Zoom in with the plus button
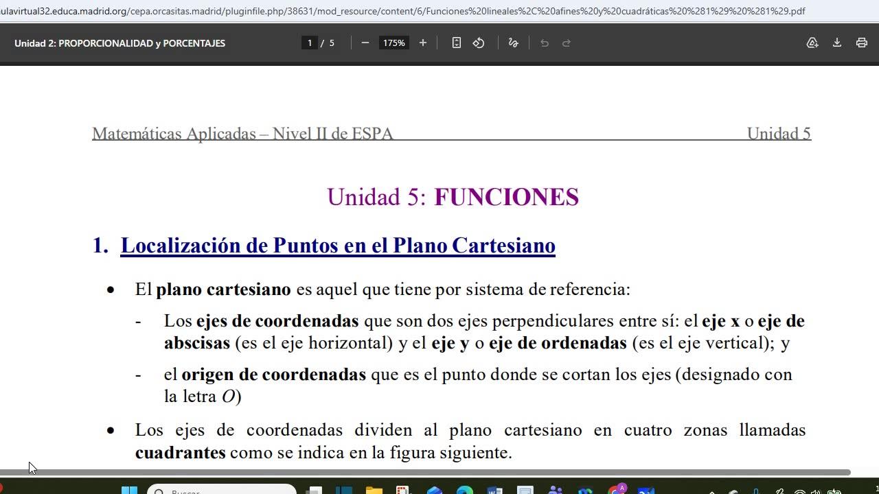Image resolution: width=879 pixels, height=494 pixels. click(423, 43)
